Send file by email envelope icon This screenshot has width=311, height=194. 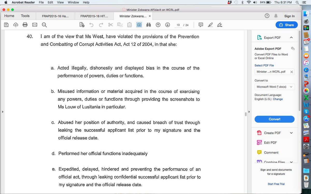tap(34, 25)
